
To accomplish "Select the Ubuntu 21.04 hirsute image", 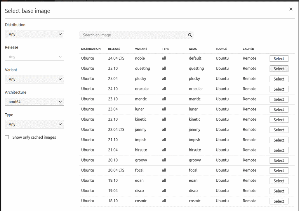I will coord(279,150).
